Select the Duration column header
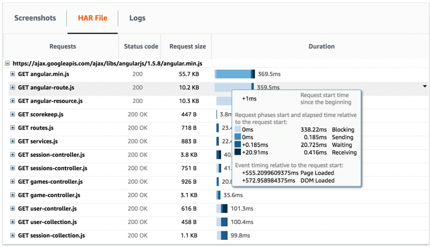 pos(321,46)
